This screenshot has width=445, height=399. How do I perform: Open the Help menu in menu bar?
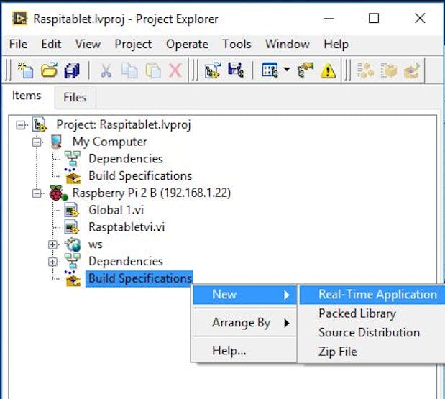(x=336, y=45)
